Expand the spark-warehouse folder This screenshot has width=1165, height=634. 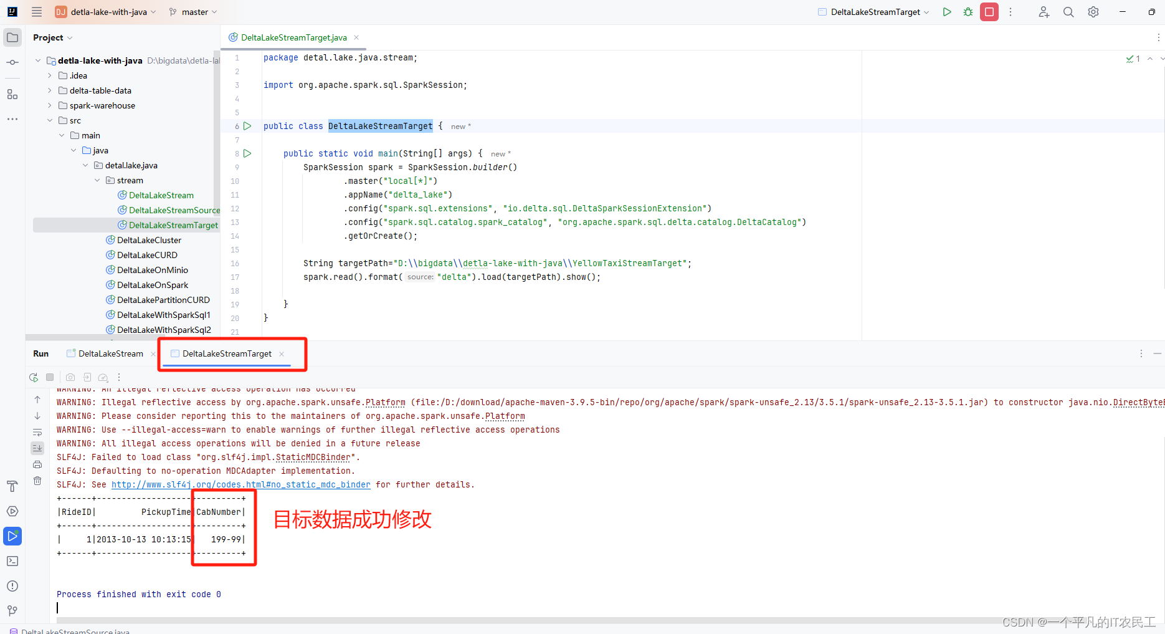coord(50,105)
